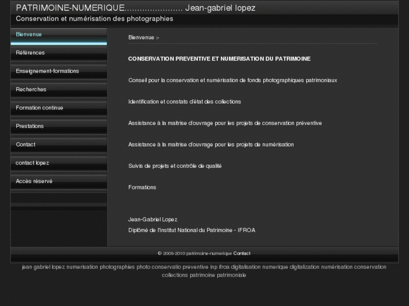Click the Bienvenue breadcrumb link
This screenshot has width=409, height=306.
141,38
